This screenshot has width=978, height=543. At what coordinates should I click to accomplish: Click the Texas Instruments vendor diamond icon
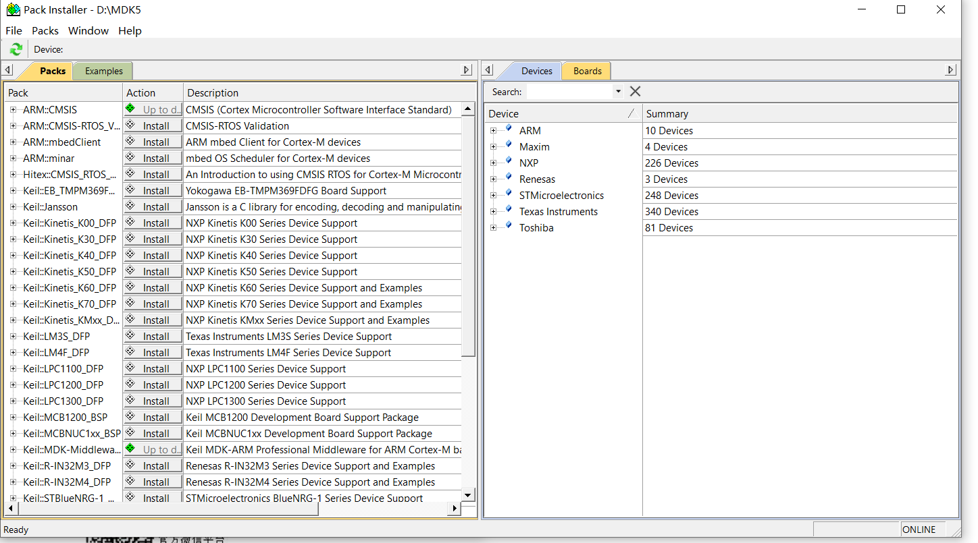(x=508, y=208)
